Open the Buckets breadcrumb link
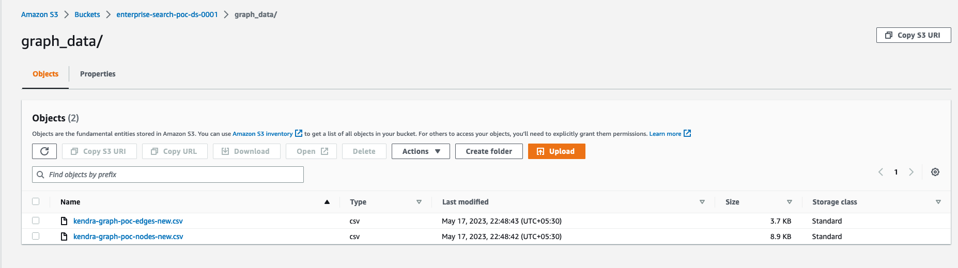The width and height of the screenshot is (958, 268). (87, 14)
